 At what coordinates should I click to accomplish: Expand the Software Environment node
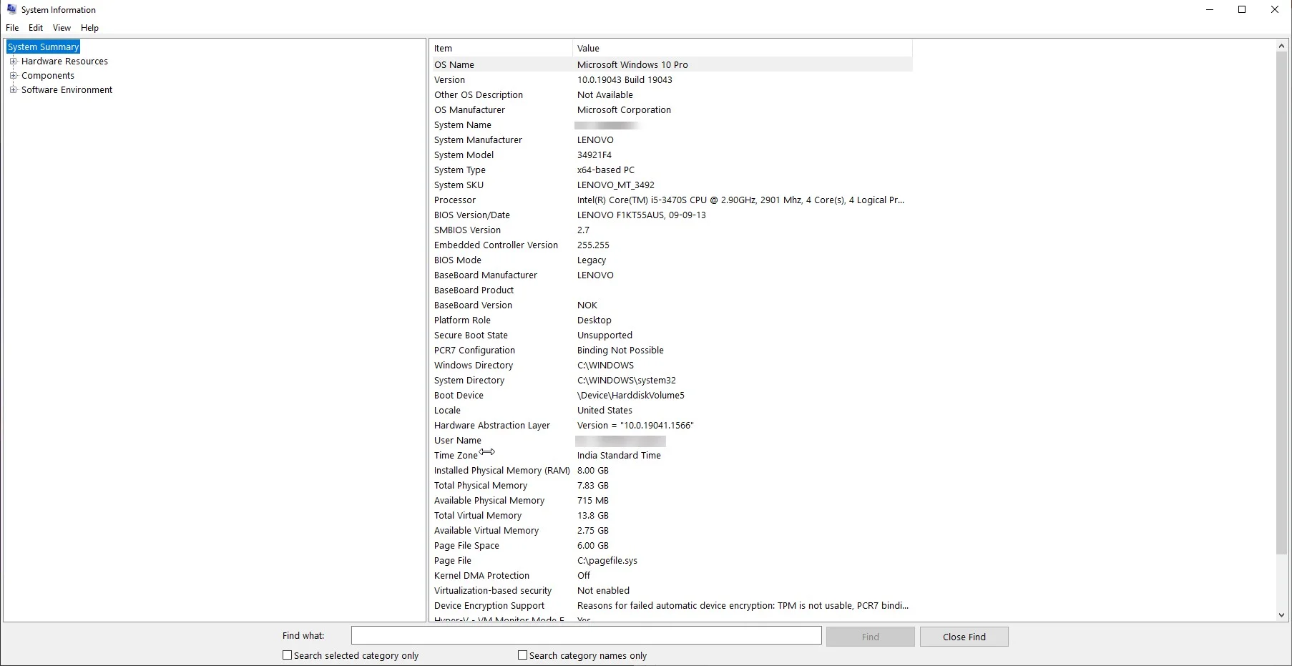pyautogui.click(x=13, y=89)
